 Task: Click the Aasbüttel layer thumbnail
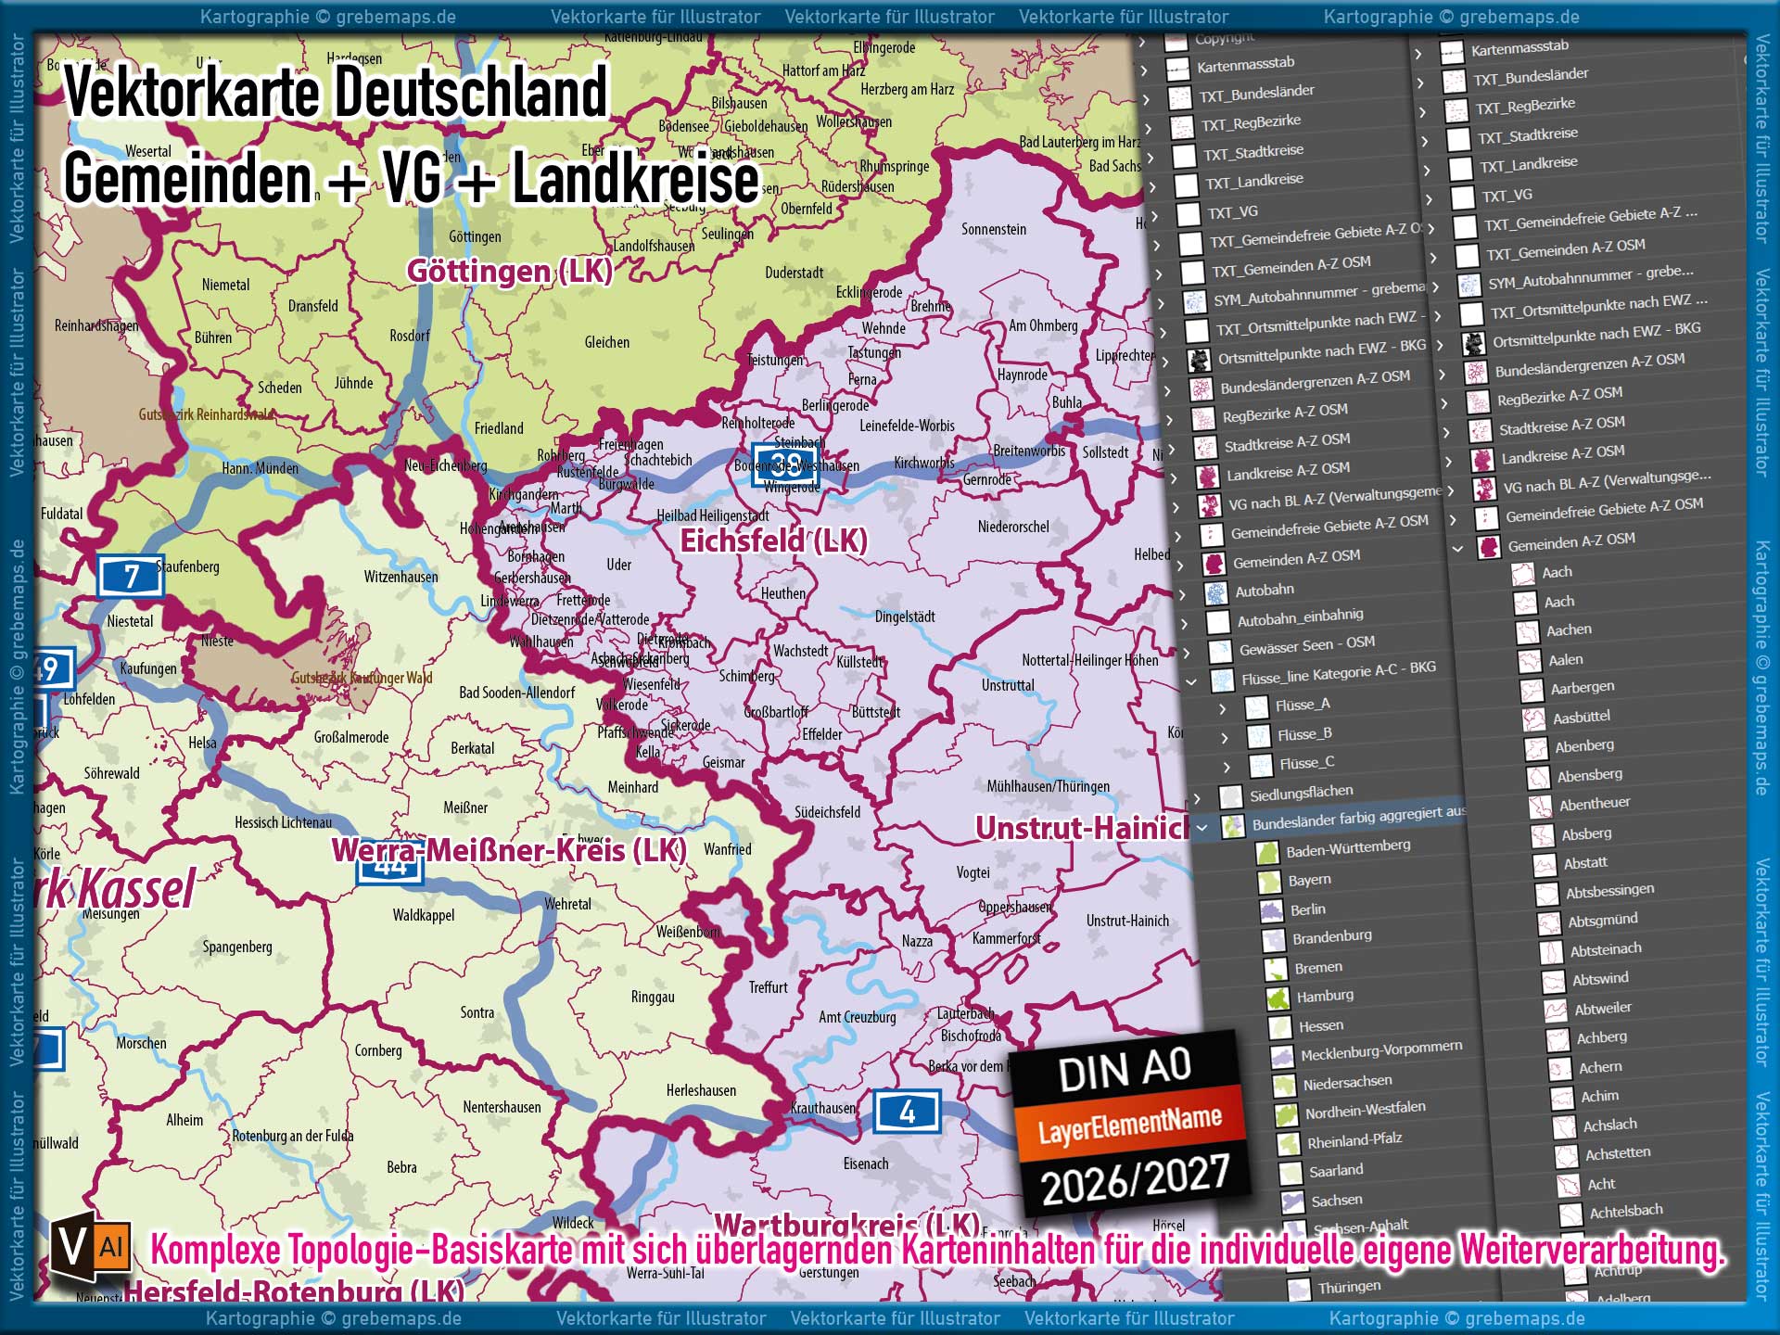tap(1534, 719)
